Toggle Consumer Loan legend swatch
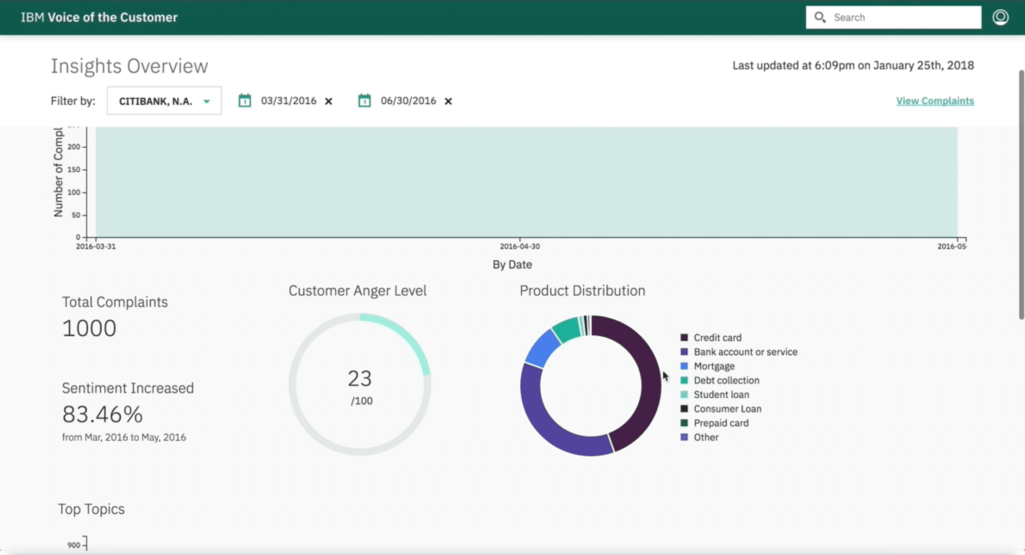Image resolution: width=1025 pixels, height=555 pixels. tap(684, 409)
